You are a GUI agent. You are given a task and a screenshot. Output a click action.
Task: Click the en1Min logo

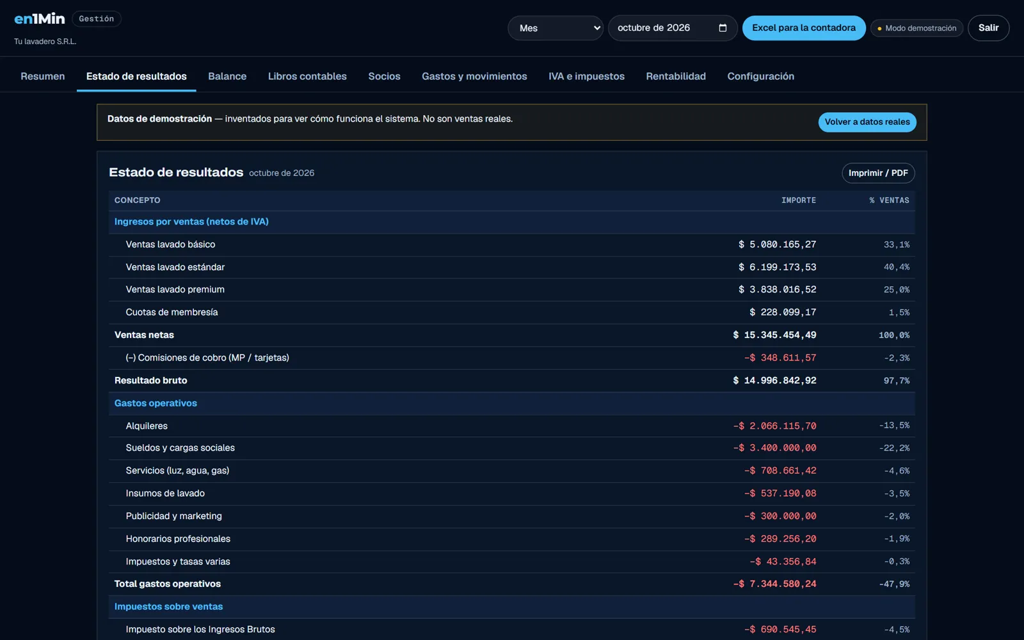click(40, 19)
